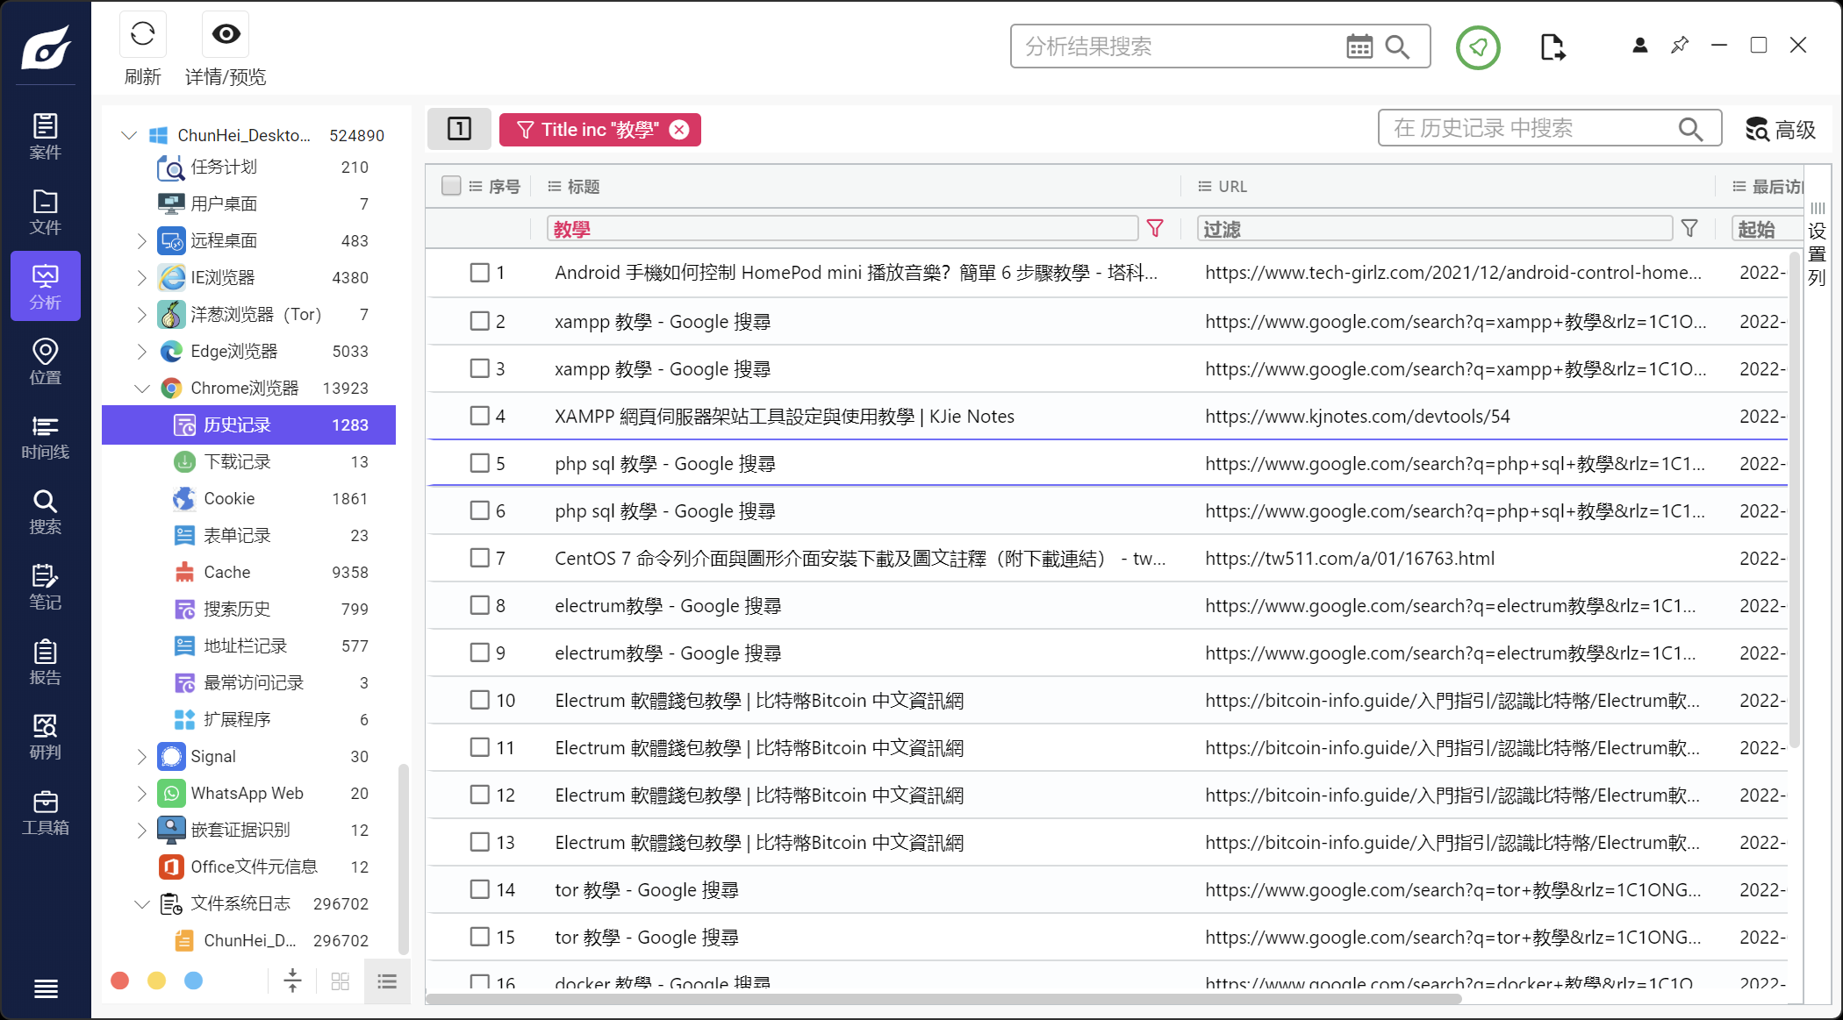Viewport: 1843px width, 1020px height.
Task: Expand the 洋葱浏览器 (Tor) tree node
Action: tap(141, 314)
